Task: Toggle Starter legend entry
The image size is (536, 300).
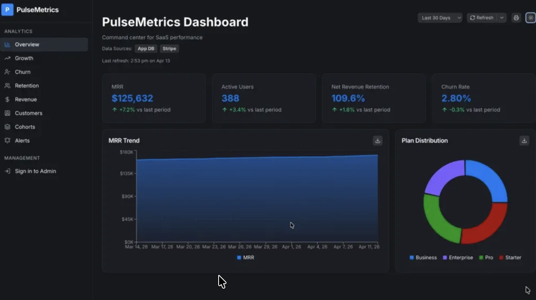Action: click(510, 257)
